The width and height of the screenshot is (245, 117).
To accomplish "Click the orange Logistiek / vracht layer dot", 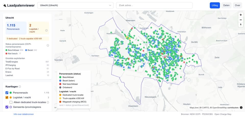I will pos(11,97).
